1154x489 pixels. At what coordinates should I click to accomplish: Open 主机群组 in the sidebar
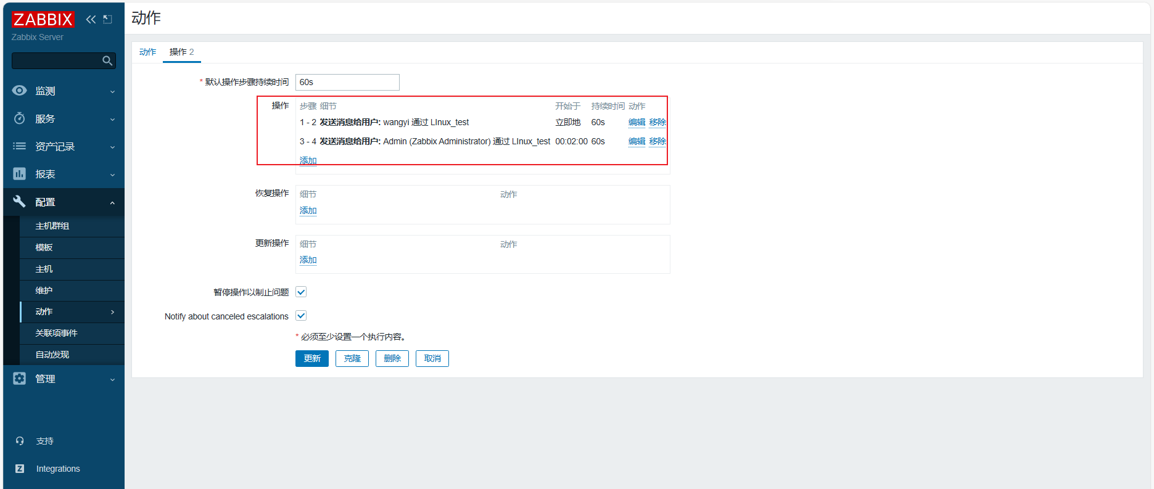(x=72, y=226)
